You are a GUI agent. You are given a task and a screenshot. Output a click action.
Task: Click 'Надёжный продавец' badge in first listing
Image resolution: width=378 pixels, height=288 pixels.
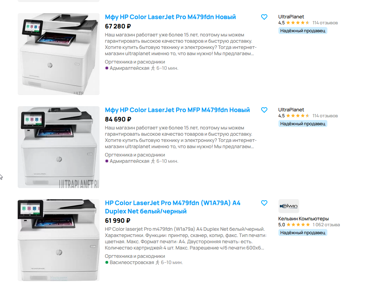click(303, 31)
